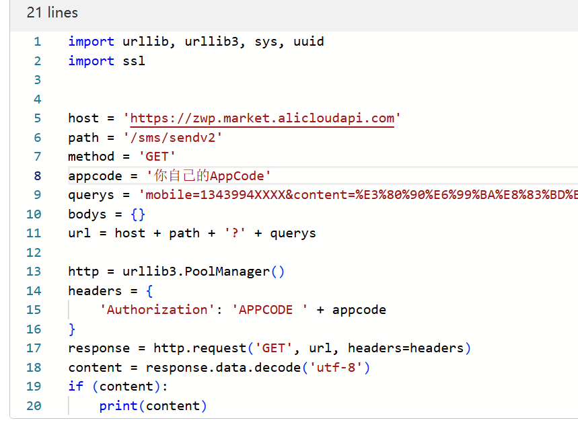The width and height of the screenshot is (578, 439).
Task: Click the '21 lines' header label
Action: pos(52,12)
